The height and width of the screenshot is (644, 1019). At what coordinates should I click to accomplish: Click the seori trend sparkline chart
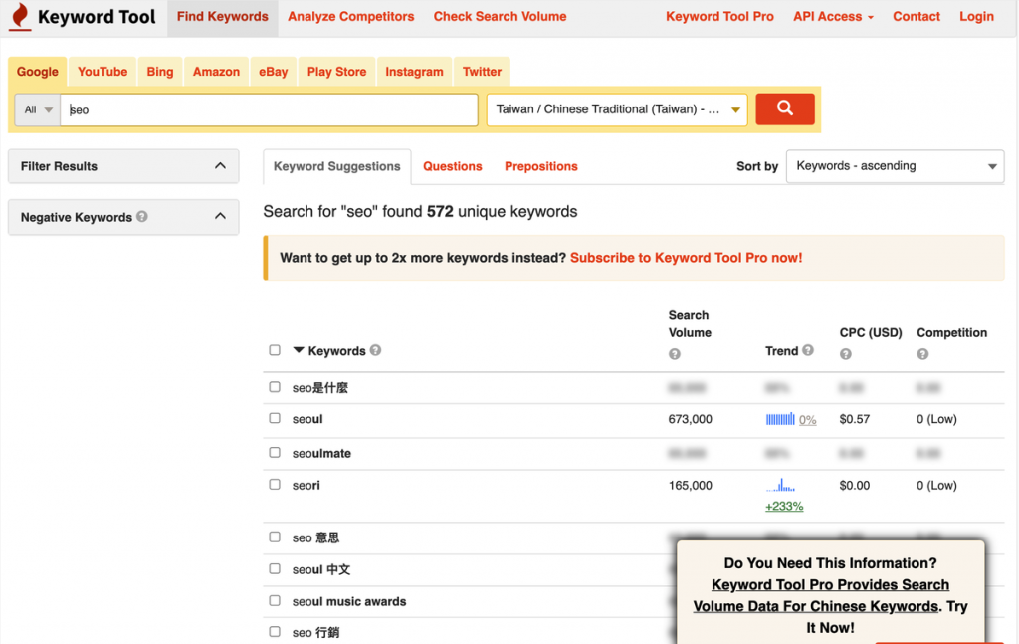(x=780, y=485)
